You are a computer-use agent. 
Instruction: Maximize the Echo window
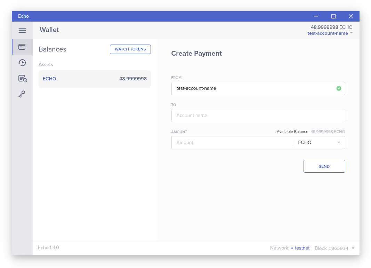point(333,16)
